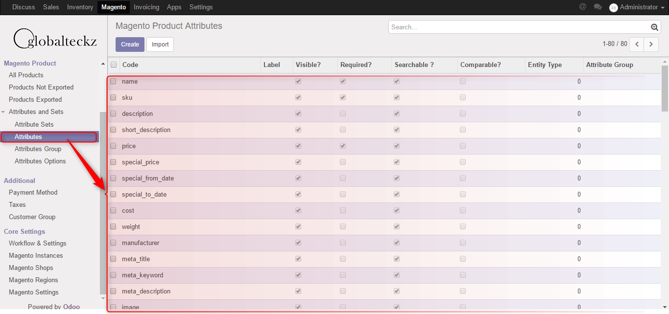Open the Sales menu
Viewport: 669px width, 314px height.
[51, 7]
